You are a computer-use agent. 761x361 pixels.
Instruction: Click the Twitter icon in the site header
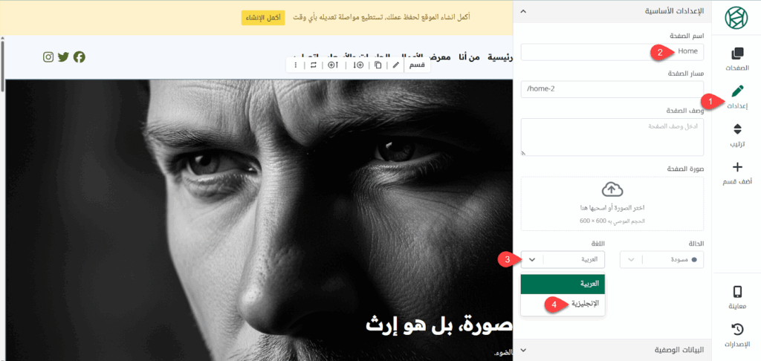63,57
